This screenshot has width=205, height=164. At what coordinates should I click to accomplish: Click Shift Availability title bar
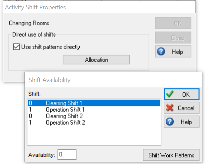[113, 80]
